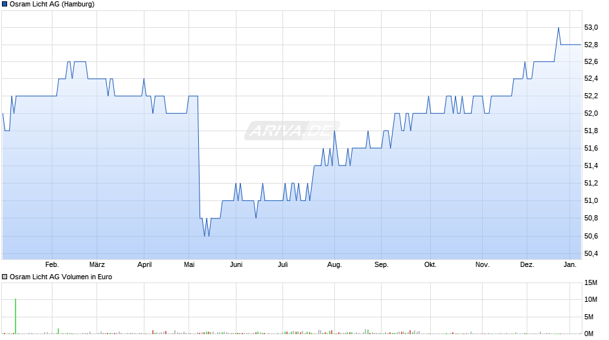Click the blue legend square beside Osram Licht AG

pos(5,5)
